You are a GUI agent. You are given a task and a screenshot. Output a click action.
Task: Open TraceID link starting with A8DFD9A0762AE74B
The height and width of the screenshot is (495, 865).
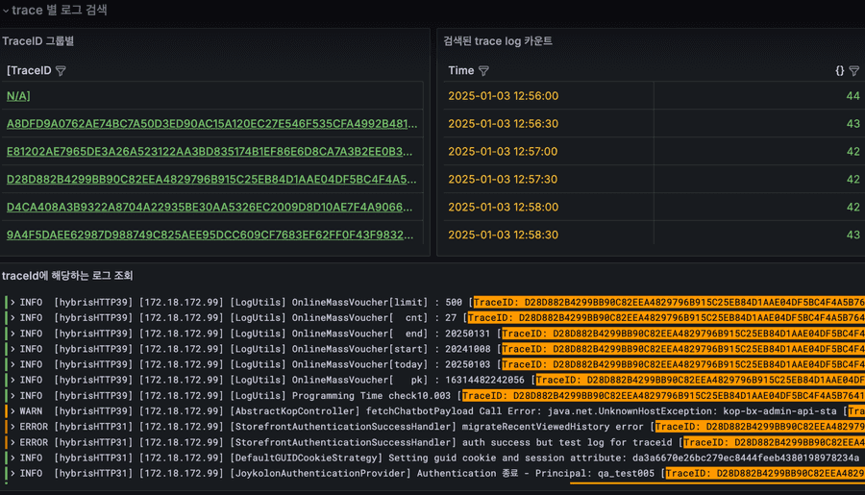pyautogui.click(x=211, y=124)
